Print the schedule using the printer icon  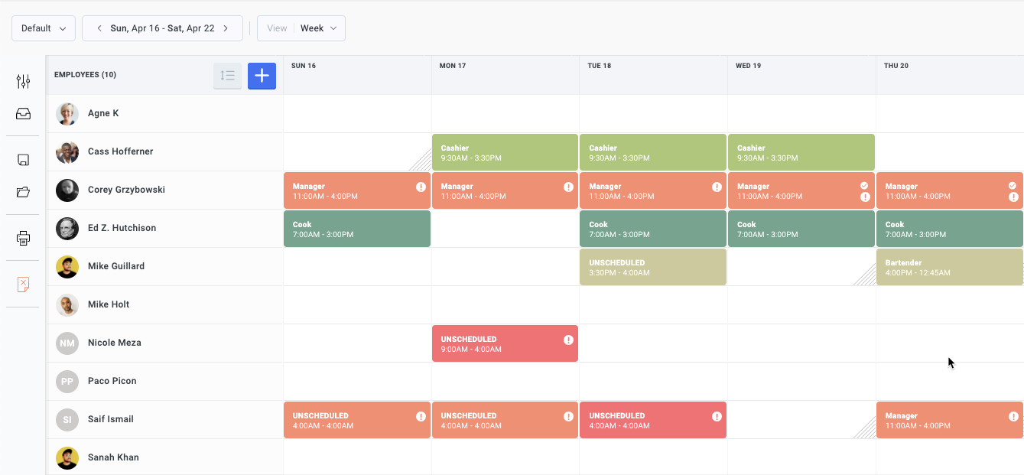click(x=23, y=238)
